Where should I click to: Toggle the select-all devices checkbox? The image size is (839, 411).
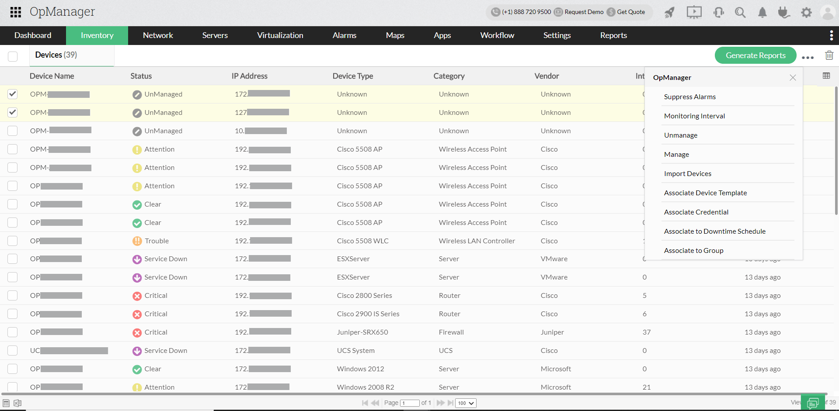(x=13, y=56)
